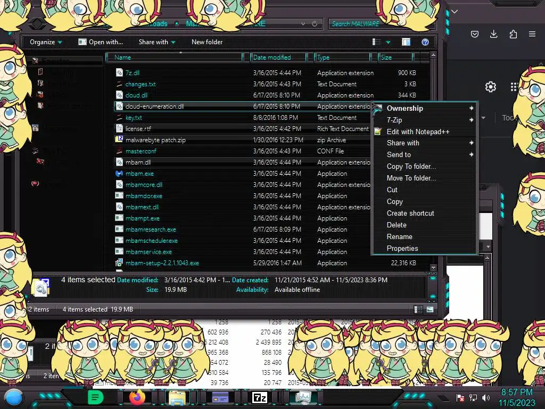Expand the Send to submenu

click(471, 154)
